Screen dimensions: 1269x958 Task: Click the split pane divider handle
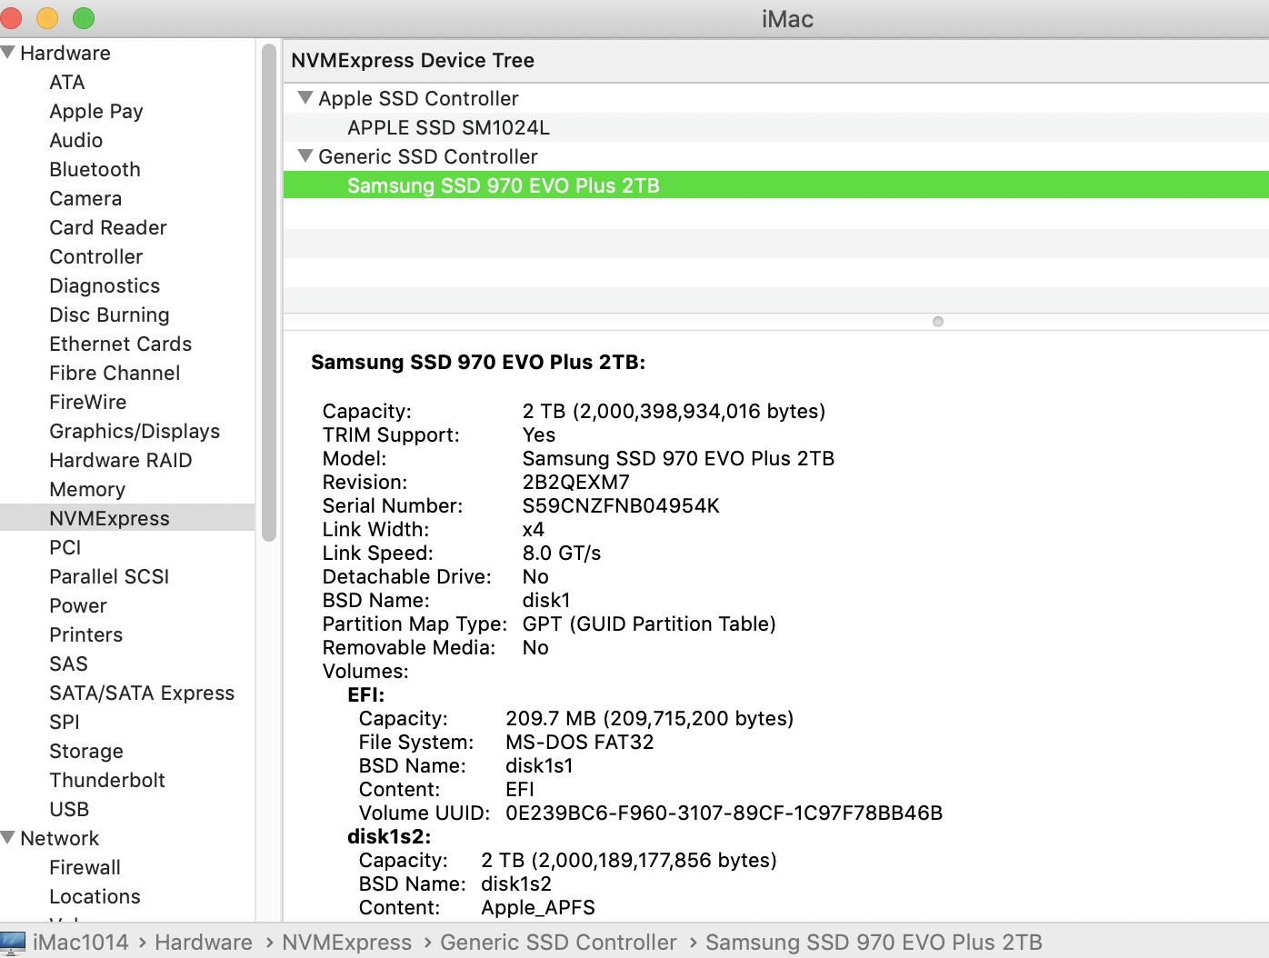click(x=938, y=322)
